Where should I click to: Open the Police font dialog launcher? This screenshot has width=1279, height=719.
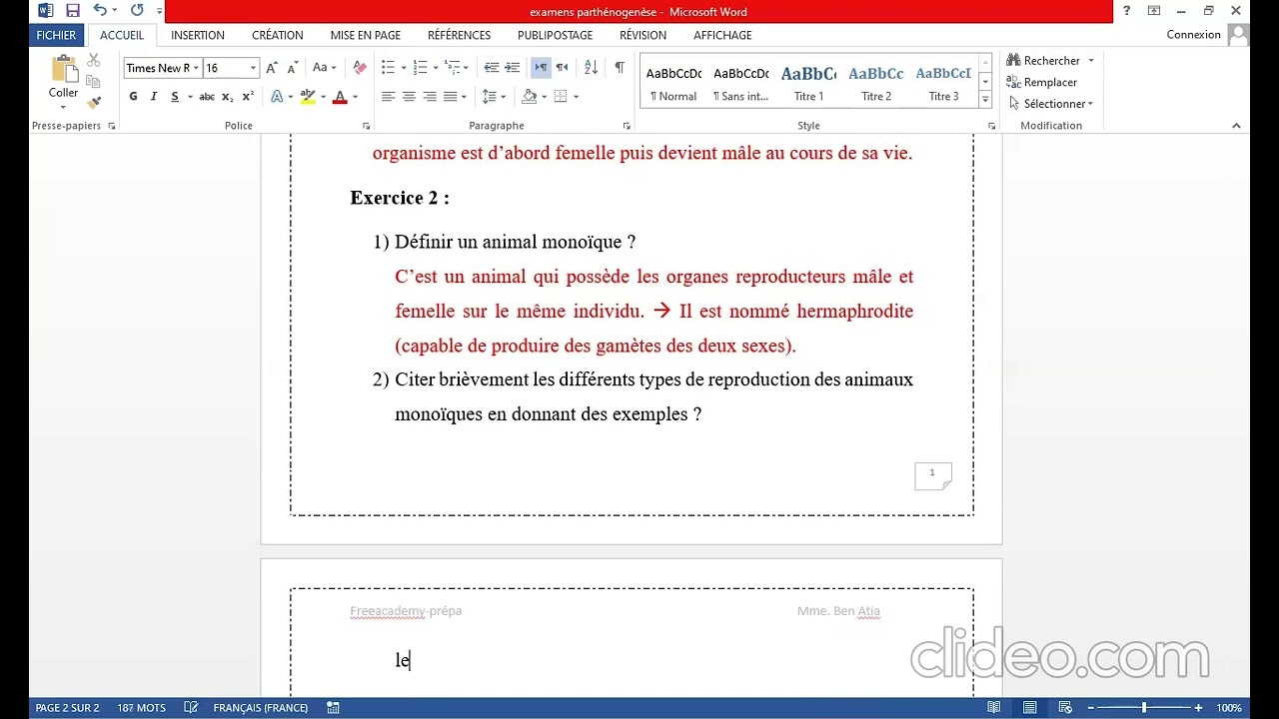point(367,126)
